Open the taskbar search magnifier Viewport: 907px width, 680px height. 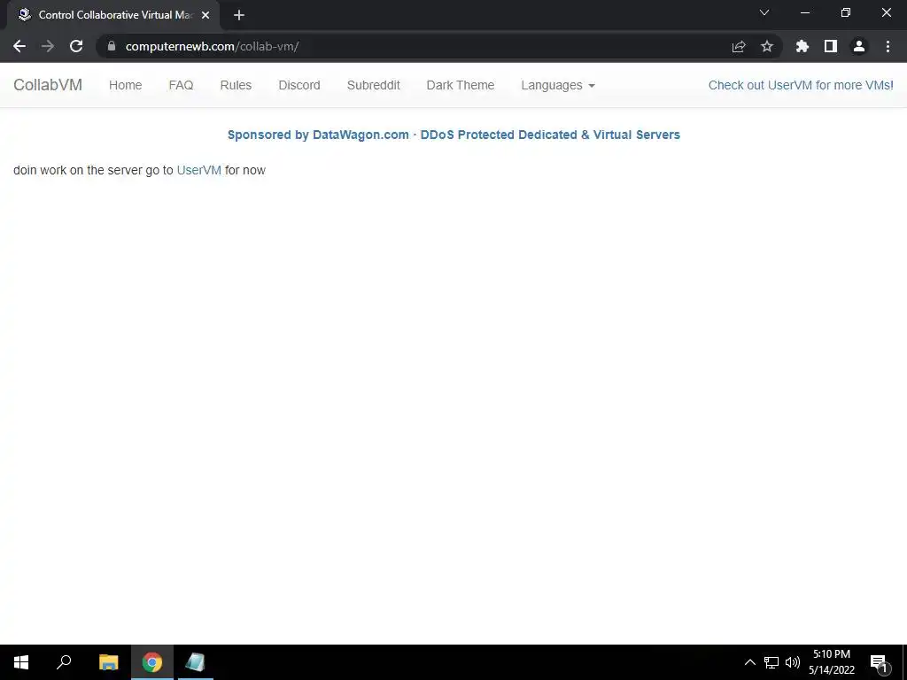[64, 662]
